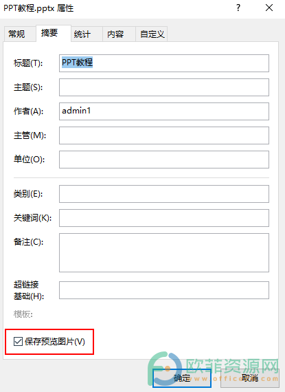Focus the 主题 subject input field
The width and height of the screenshot is (285, 392).
(x=164, y=87)
